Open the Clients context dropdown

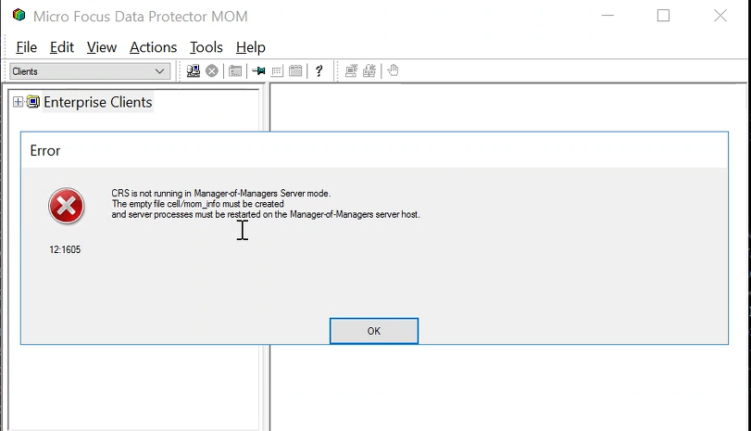[x=90, y=71]
